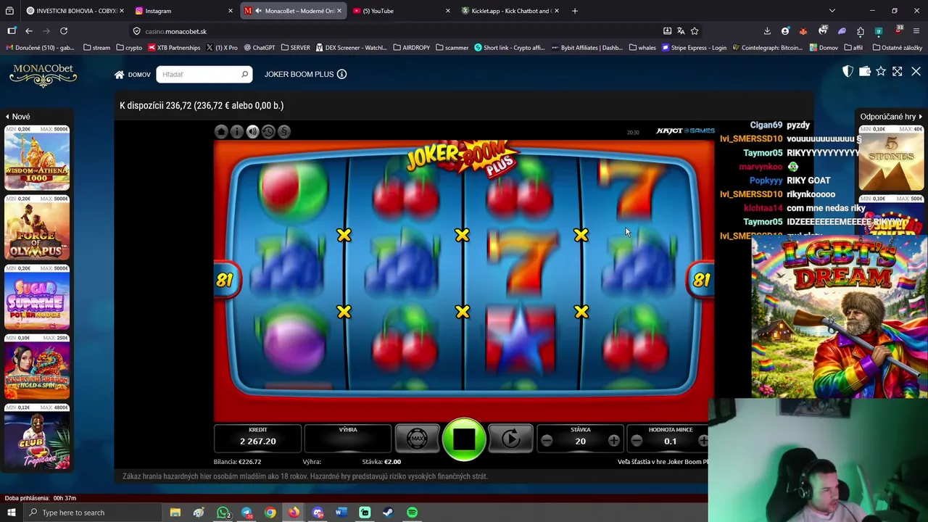Open the tab list dropdown arrow
Image resolution: width=928 pixels, height=522 pixels.
[832, 11]
